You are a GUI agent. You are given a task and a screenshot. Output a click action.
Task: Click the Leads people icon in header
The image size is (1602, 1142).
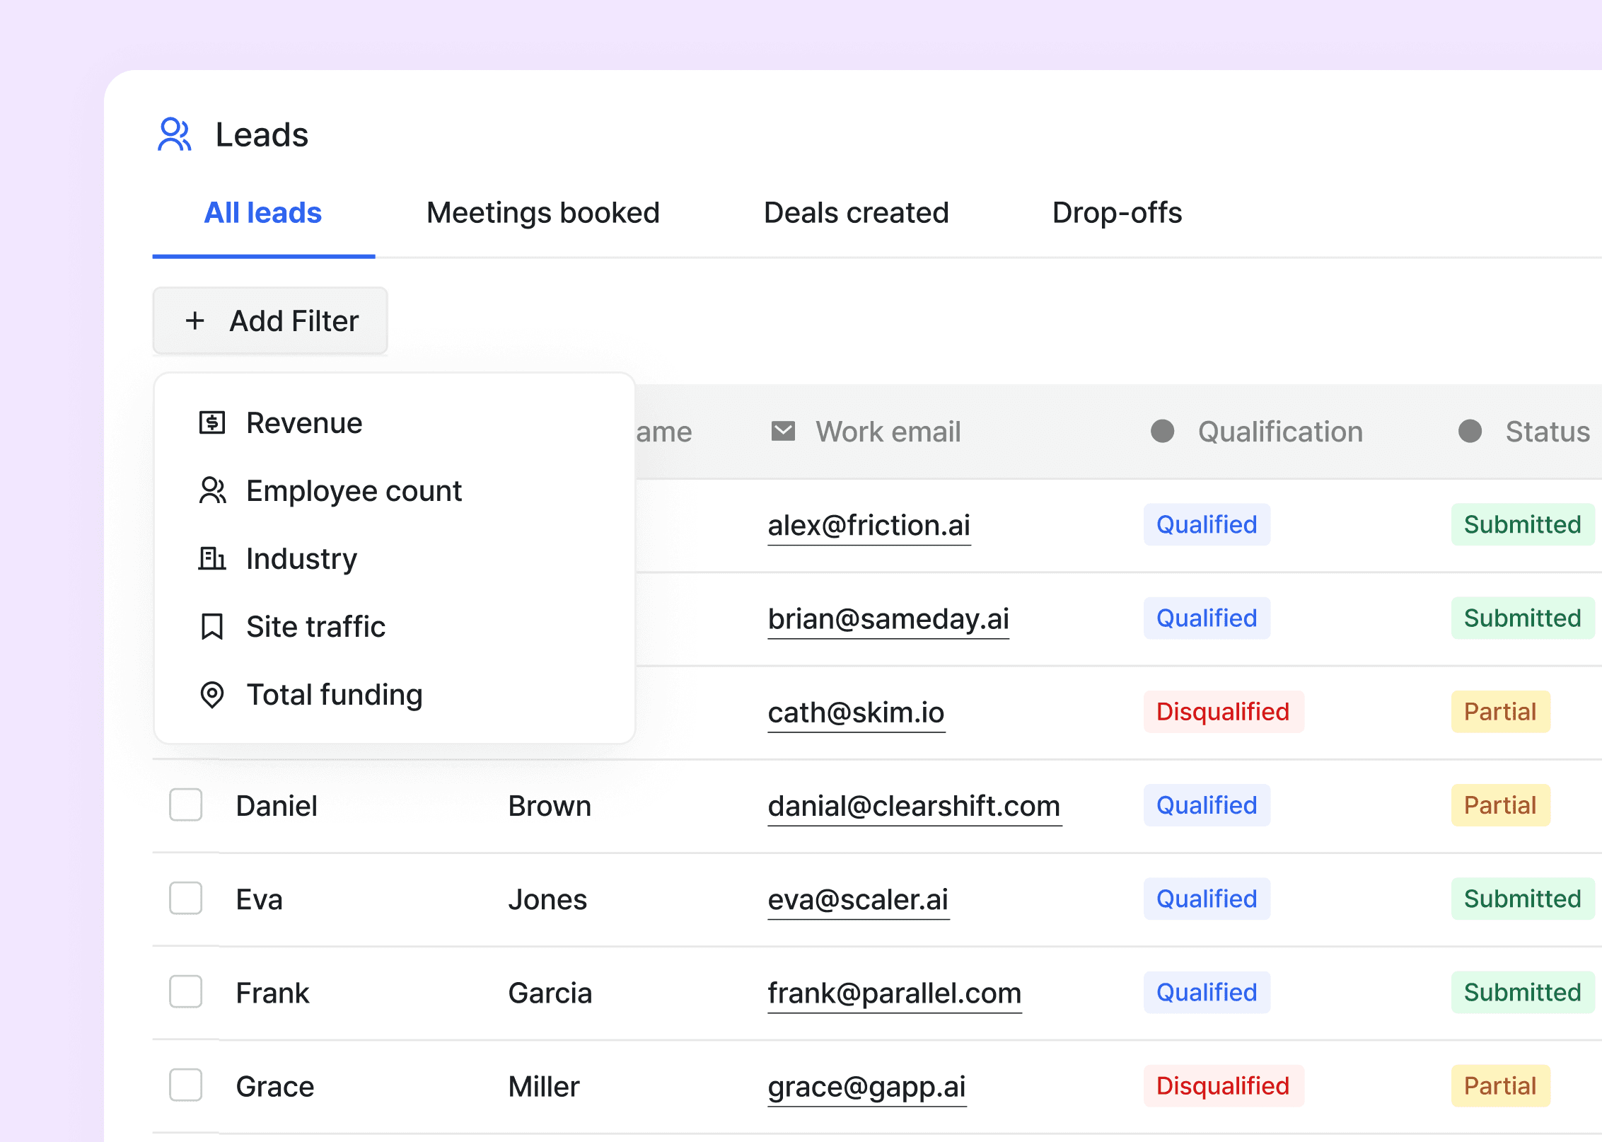(174, 134)
